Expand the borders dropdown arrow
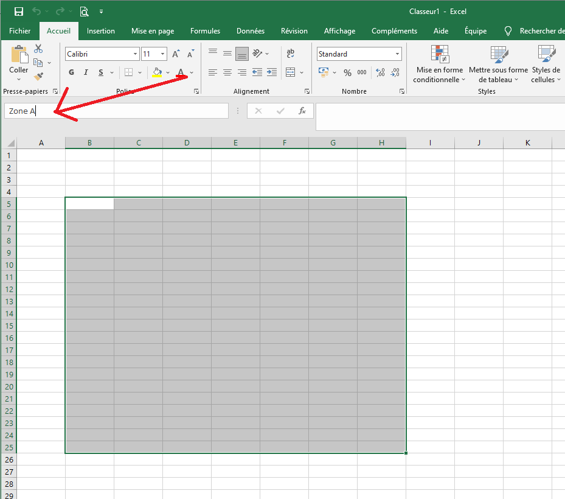The width and height of the screenshot is (565, 499). [x=140, y=72]
